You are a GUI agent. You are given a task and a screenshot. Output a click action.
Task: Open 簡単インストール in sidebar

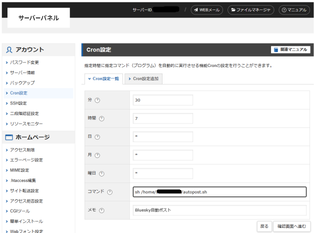pyautogui.click(x=26, y=221)
